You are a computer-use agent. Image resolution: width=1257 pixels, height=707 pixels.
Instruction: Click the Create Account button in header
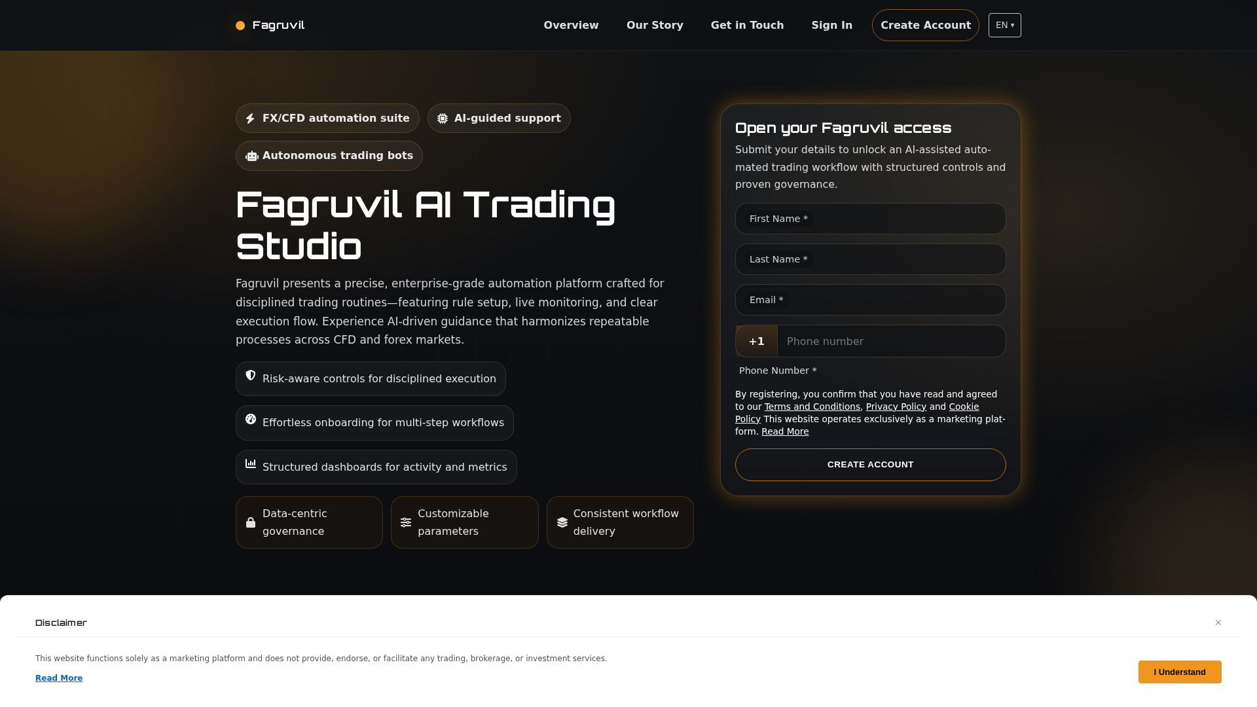[x=926, y=26]
